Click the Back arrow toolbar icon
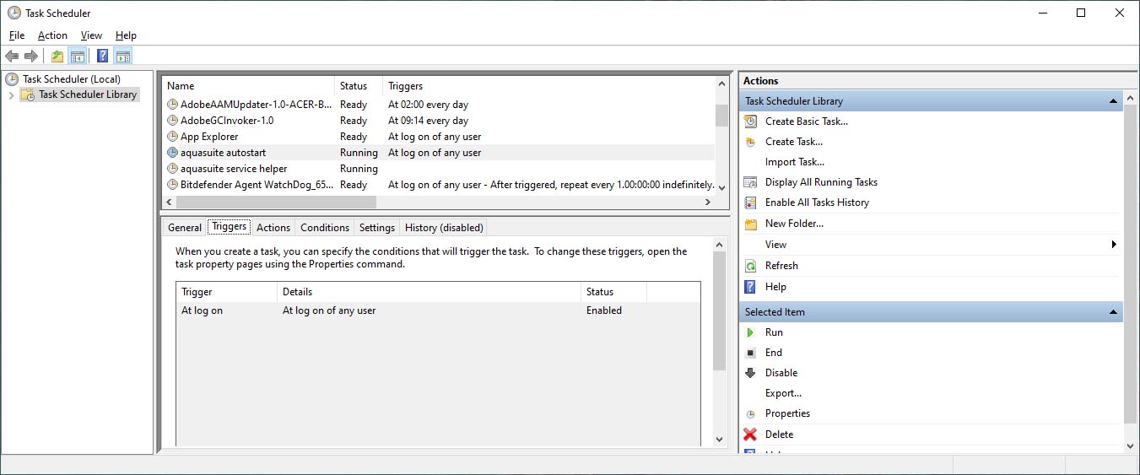The height and width of the screenshot is (475, 1140). tap(12, 57)
